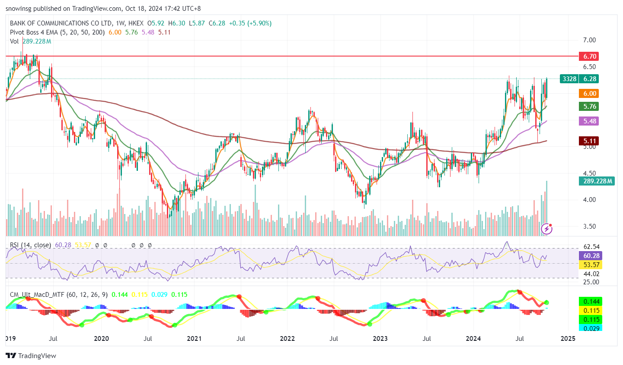Select the CM_Ult_MacD_MTF indicator legend
The image size is (623, 365).
pos(59,294)
